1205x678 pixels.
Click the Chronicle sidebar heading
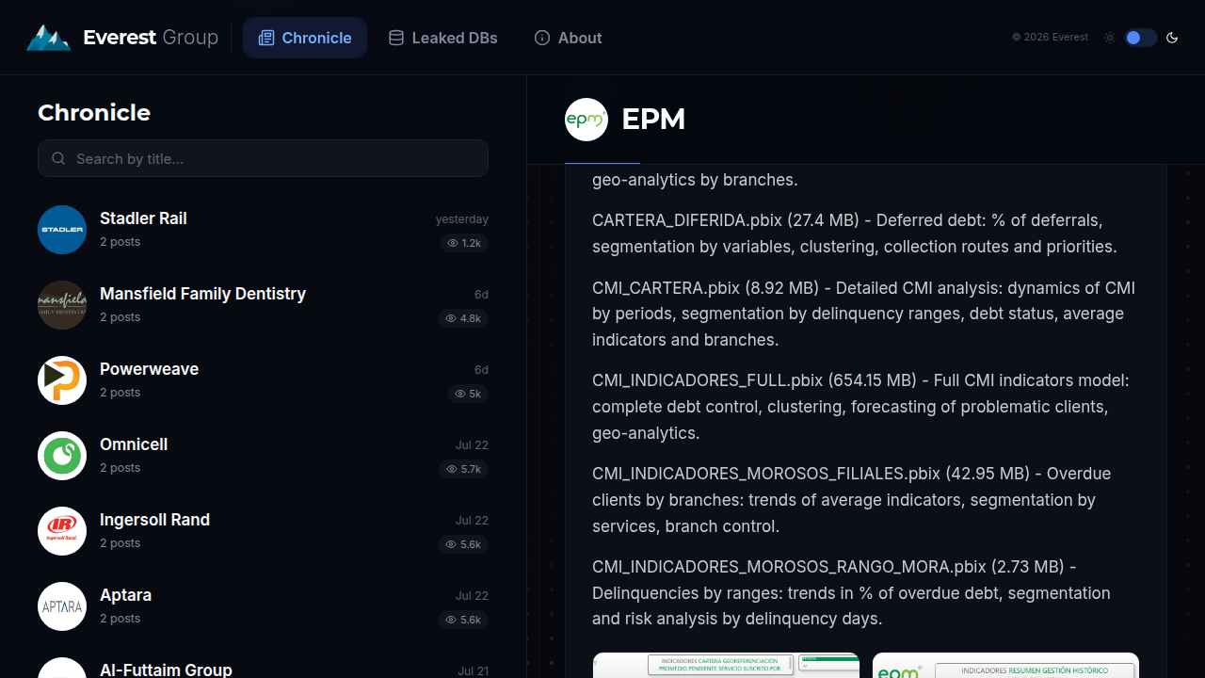coord(94,112)
